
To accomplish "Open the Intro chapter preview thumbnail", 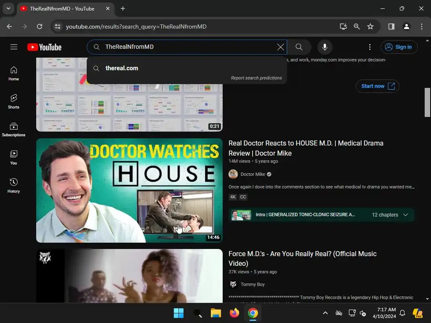I will pos(241,215).
